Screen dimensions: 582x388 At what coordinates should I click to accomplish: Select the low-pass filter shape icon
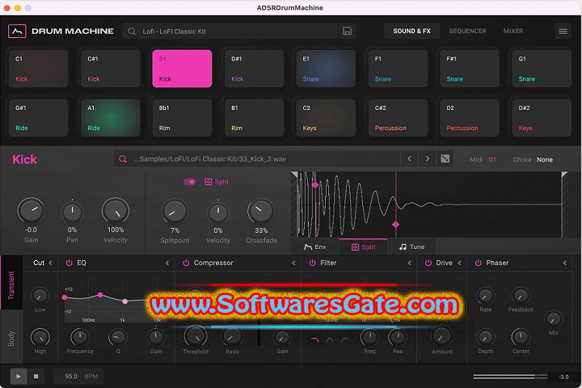[315, 339]
